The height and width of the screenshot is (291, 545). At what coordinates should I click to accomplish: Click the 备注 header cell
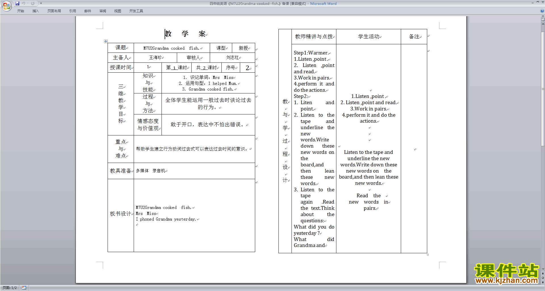(x=414, y=37)
